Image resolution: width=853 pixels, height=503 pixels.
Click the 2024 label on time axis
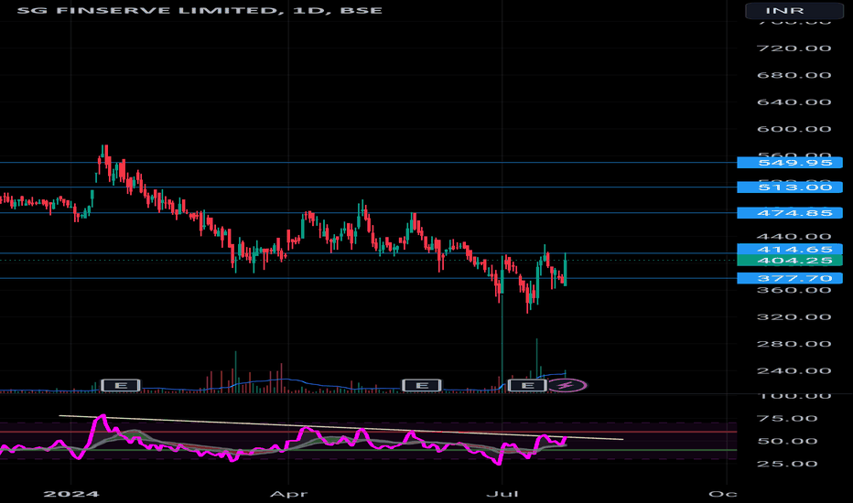pos(71,494)
